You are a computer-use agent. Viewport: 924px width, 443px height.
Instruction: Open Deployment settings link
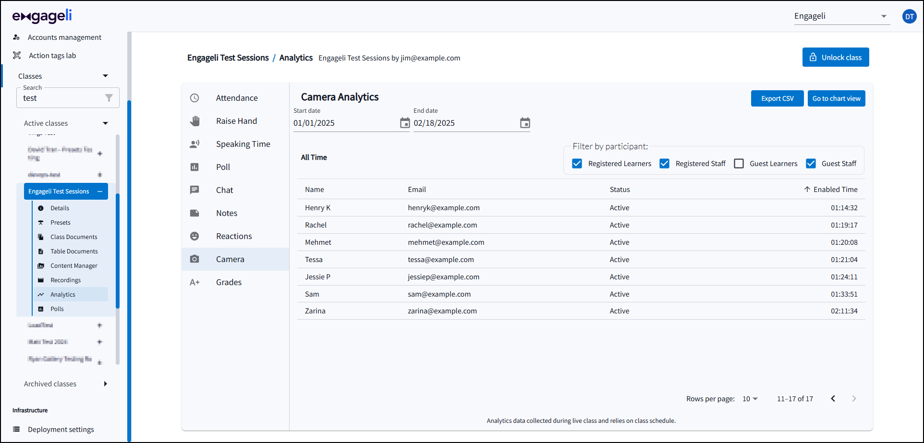click(61, 429)
